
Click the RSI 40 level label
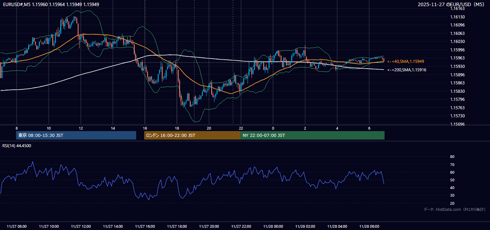click(452, 187)
